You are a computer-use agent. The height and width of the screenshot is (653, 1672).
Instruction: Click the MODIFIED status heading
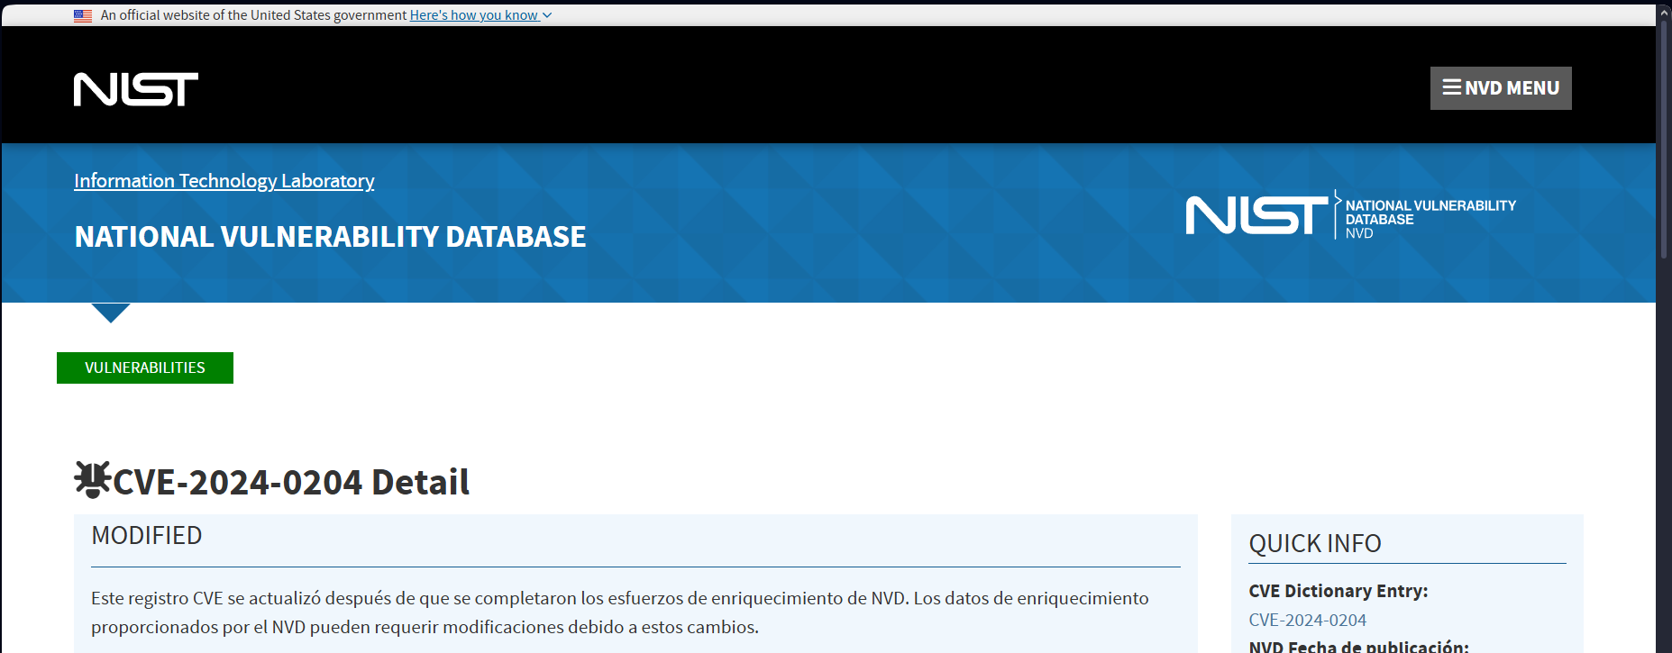[x=147, y=535]
